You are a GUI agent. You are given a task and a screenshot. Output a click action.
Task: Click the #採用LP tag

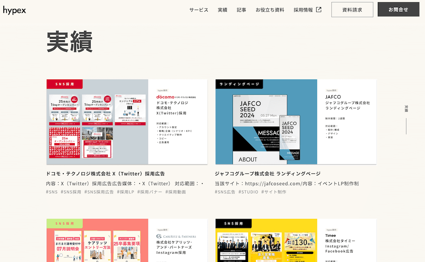[125, 192]
